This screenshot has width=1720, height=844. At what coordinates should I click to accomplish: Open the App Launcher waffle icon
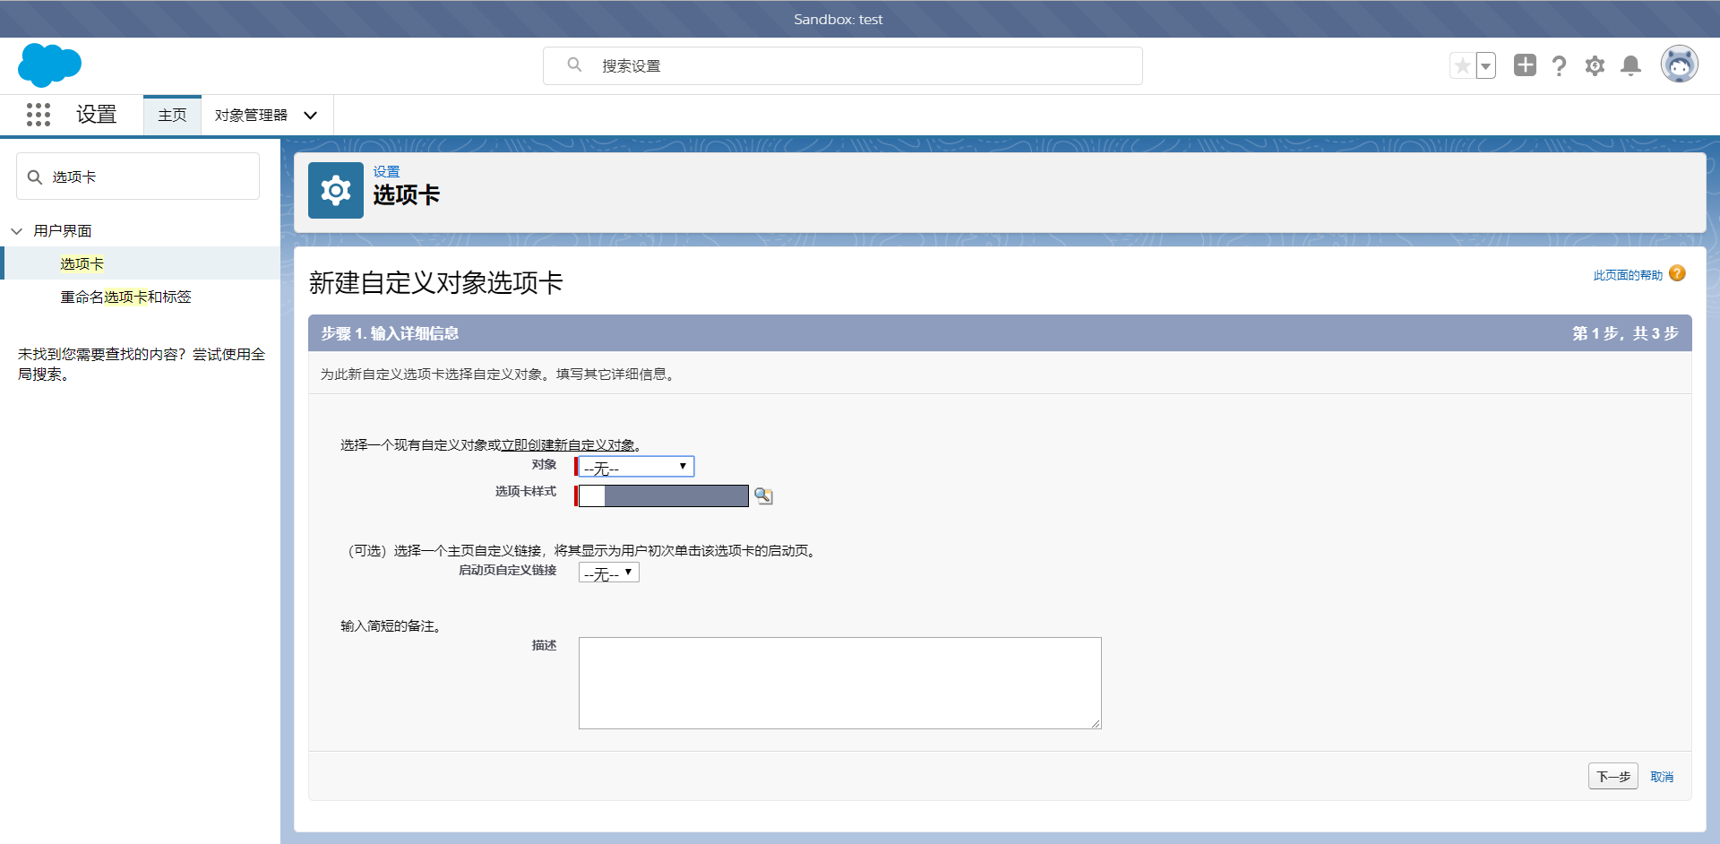point(38,115)
